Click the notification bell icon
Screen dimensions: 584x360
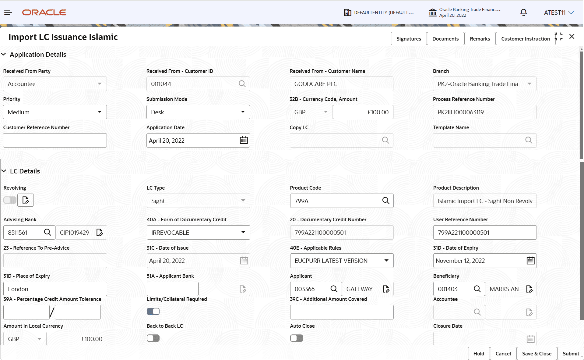tap(523, 12)
